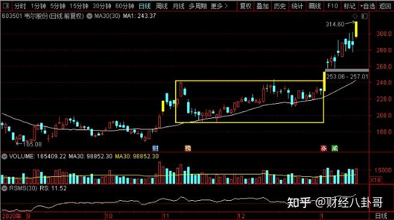Click the green 减 event marker
394x220 pixels.
tap(335, 148)
